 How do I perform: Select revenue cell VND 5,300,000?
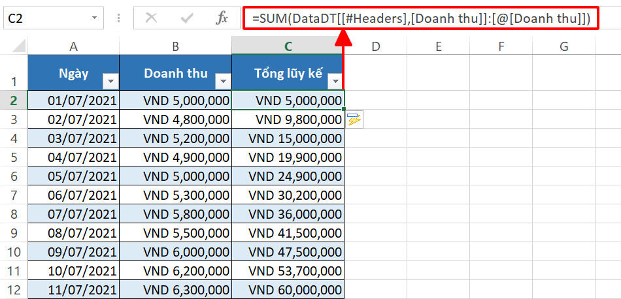pos(175,195)
